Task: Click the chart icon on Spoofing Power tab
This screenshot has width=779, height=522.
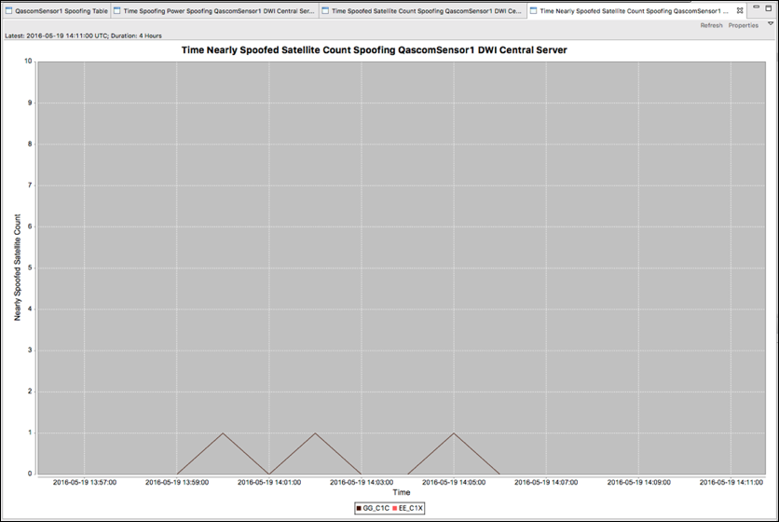Action: tap(118, 11)
